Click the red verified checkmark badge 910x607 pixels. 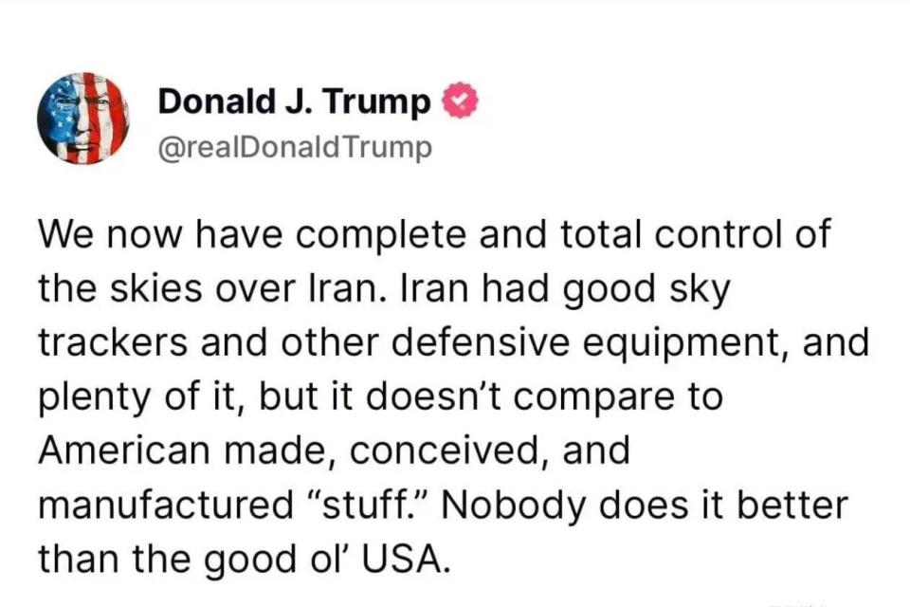tap(460, 101)
